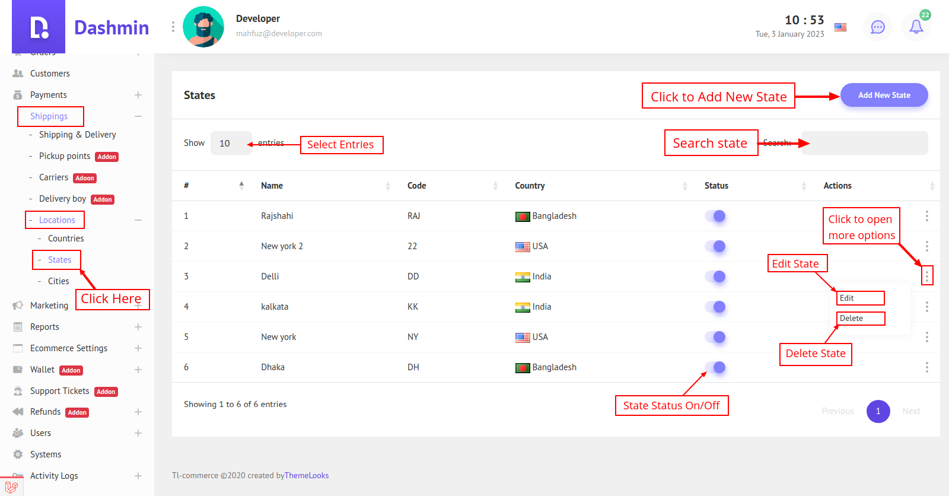Click the Dashmin logo icon

click(39, 27)
